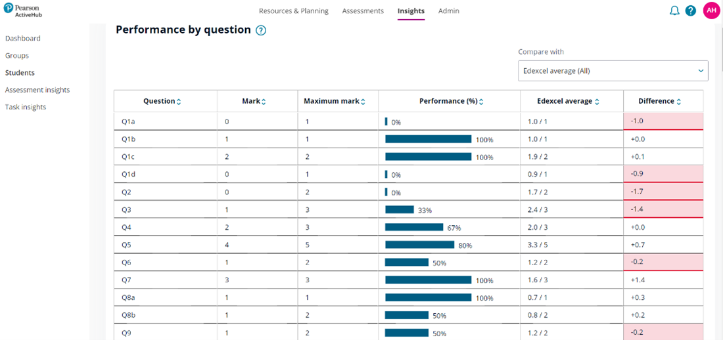Open the AH user profile avatar
Screen dimensions: 723x340
(711, 11)
